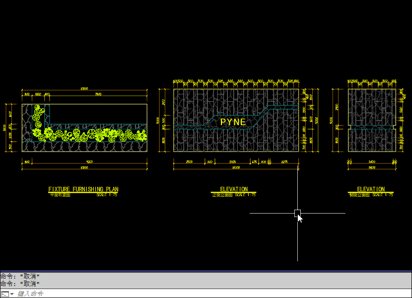The height and width of the screenshot is (298, 412).
Task: Select the 2500 dimension under front elevation
Action: click(x=189, y=162)
